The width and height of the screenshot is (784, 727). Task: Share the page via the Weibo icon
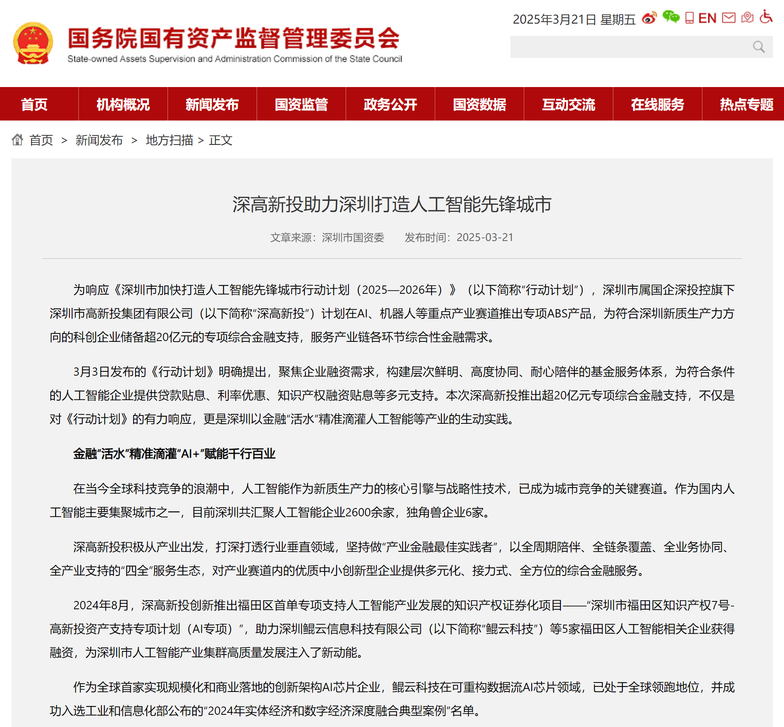point(649,17)
